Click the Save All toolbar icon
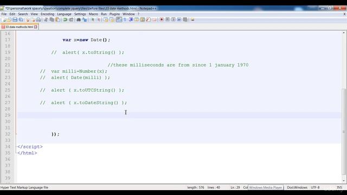Image resolution: width=347 pixels, height=195 pixels. click(x=21, y=19)
